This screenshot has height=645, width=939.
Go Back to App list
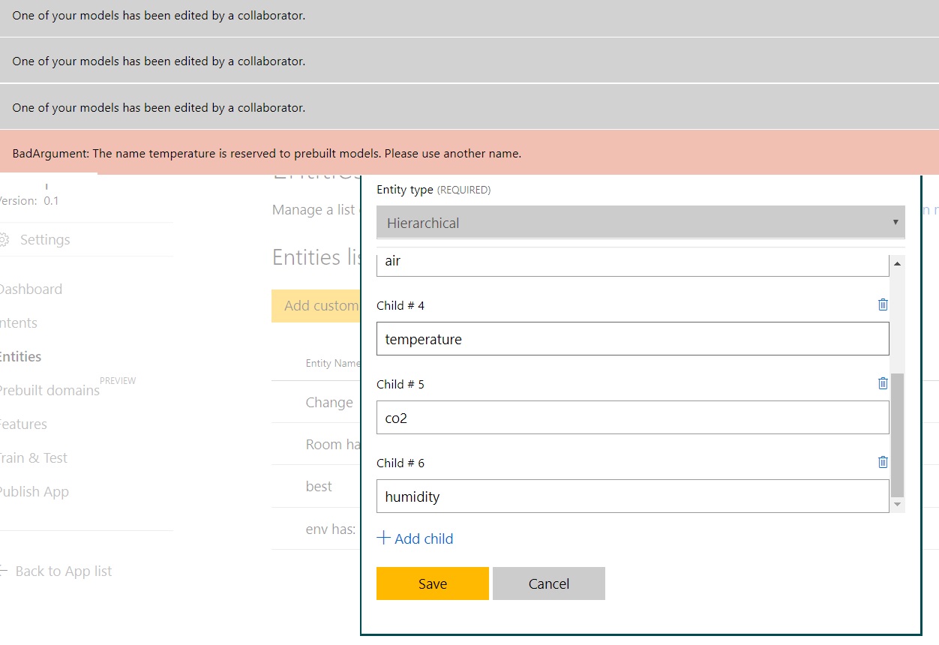coord(63,571)
